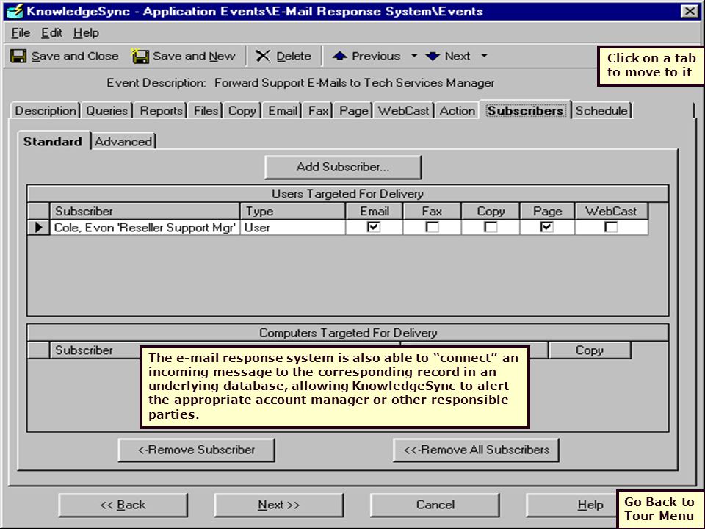Click the Page column header
This screenshot has width=705, height=529.
pyautogui.click(x=547, y=211)
